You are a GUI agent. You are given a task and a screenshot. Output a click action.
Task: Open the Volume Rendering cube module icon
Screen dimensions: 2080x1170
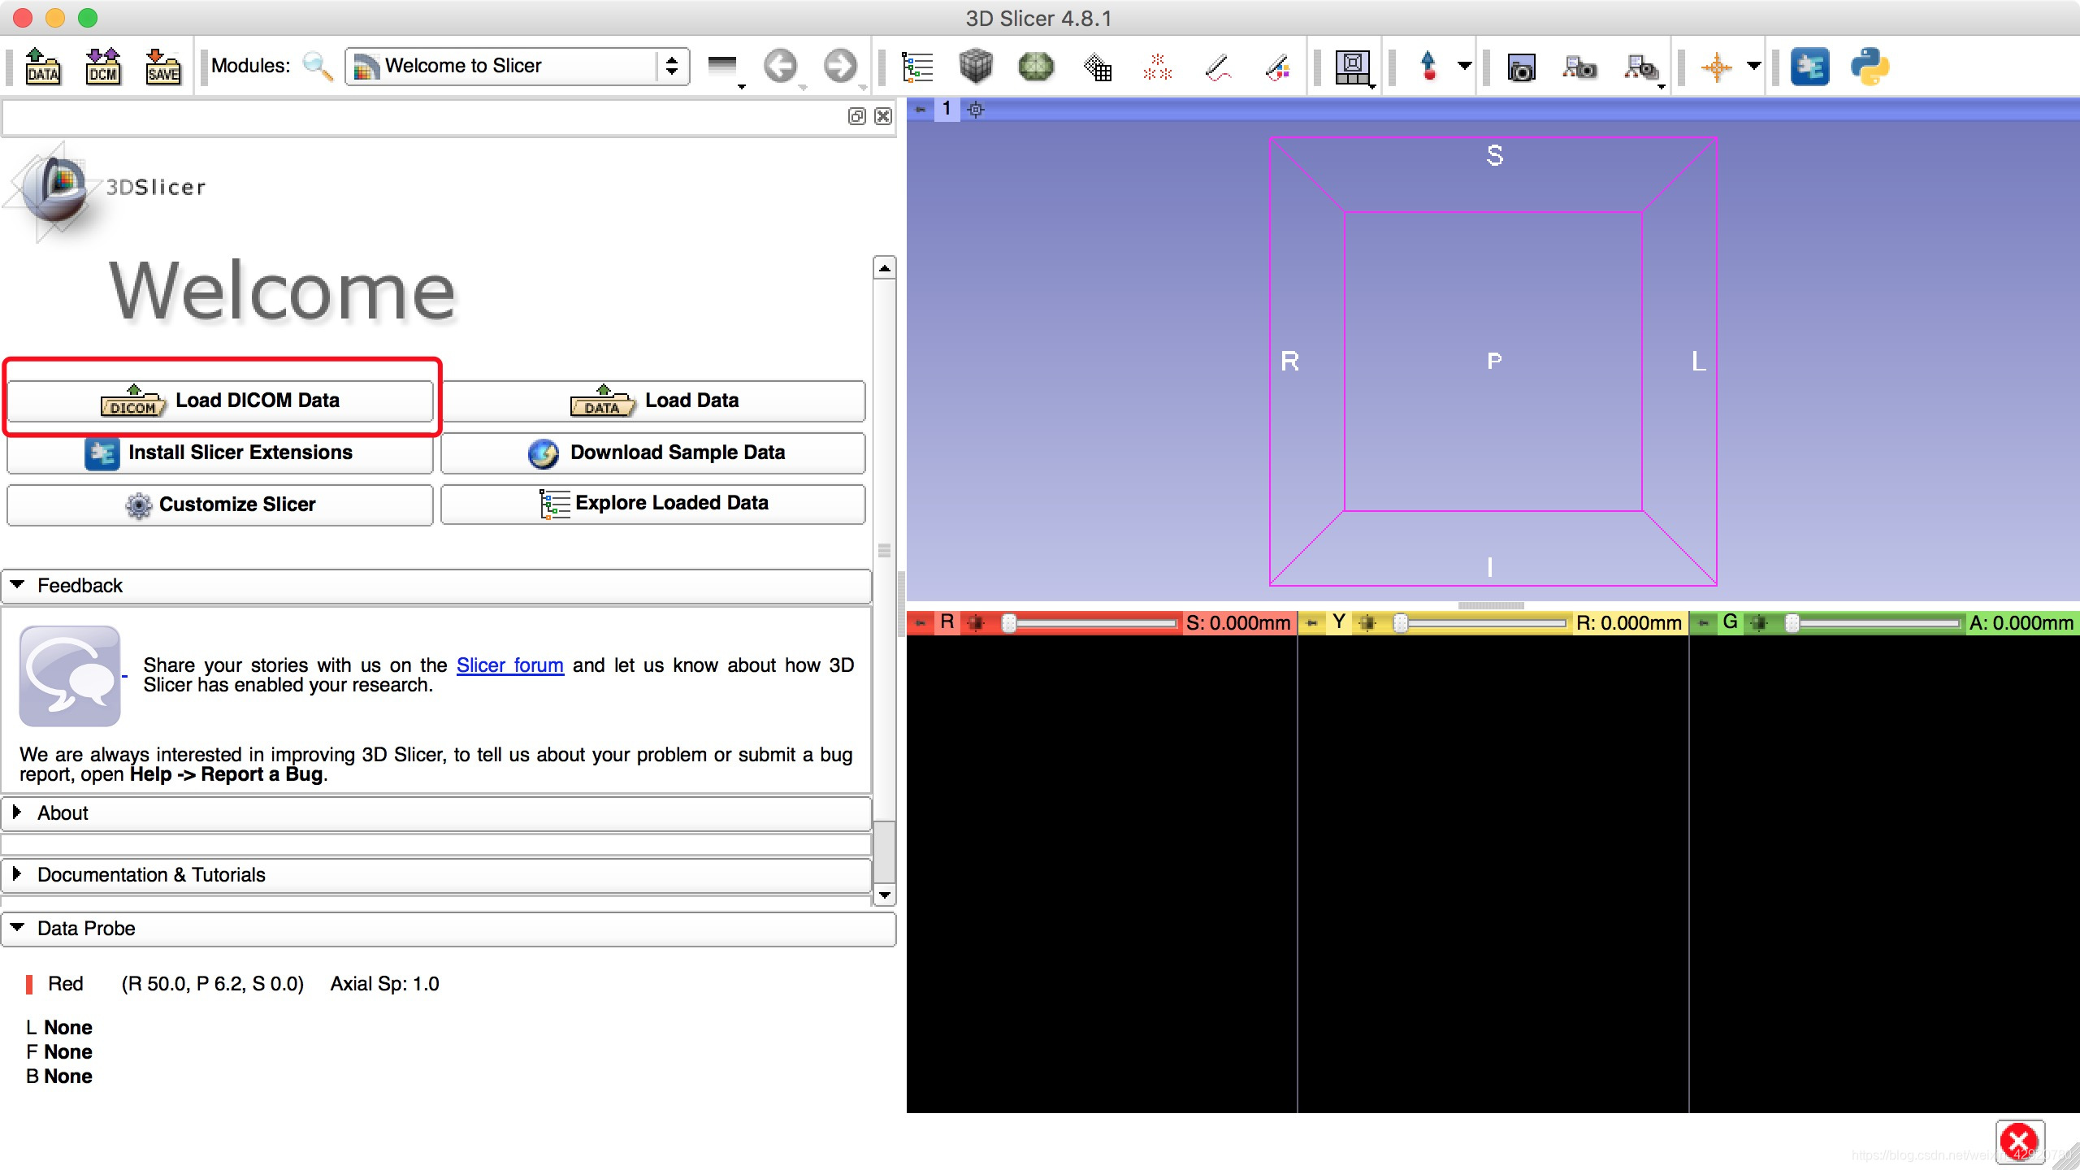[975, 66]
